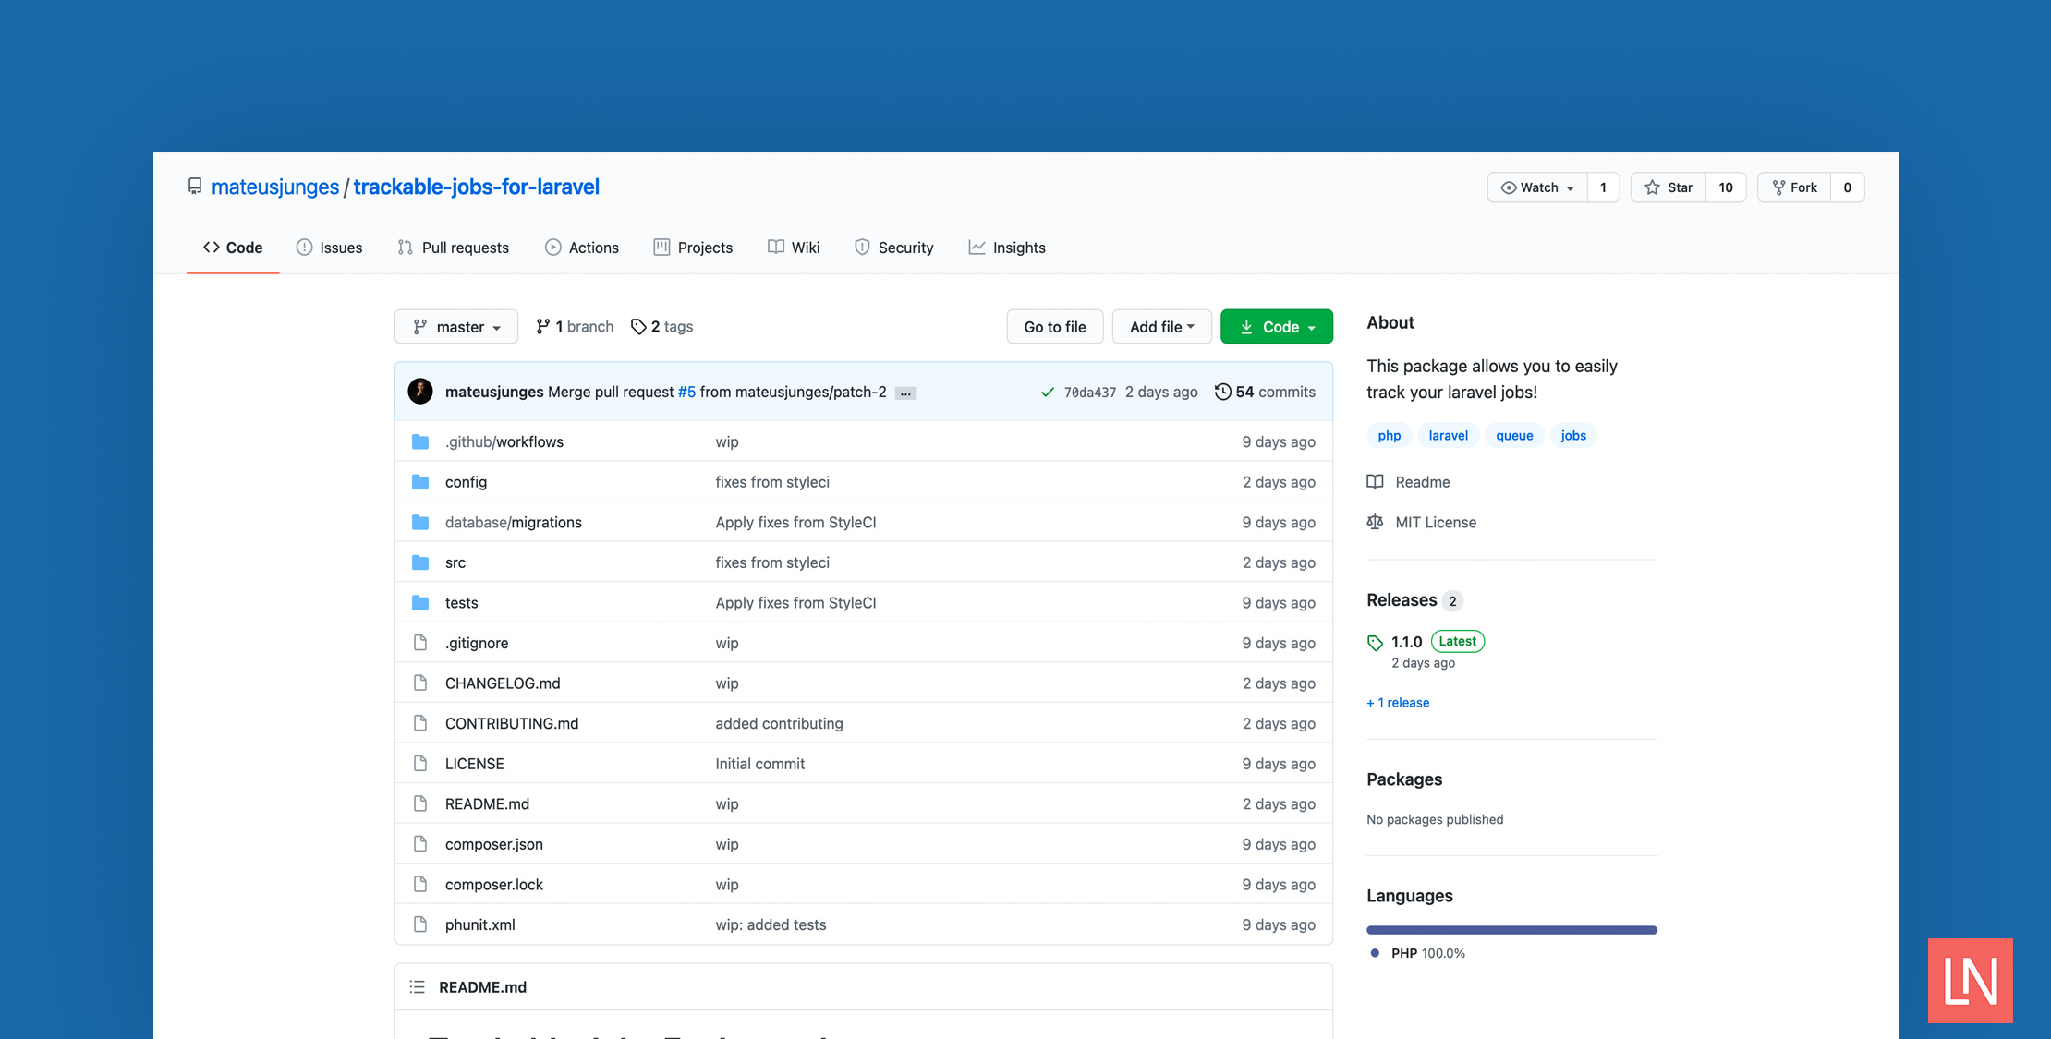Click the Go to file button

click(x=1053, y=326)
